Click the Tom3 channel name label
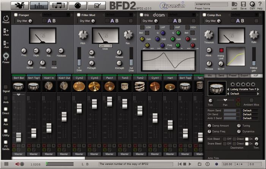 pos(125,77)
